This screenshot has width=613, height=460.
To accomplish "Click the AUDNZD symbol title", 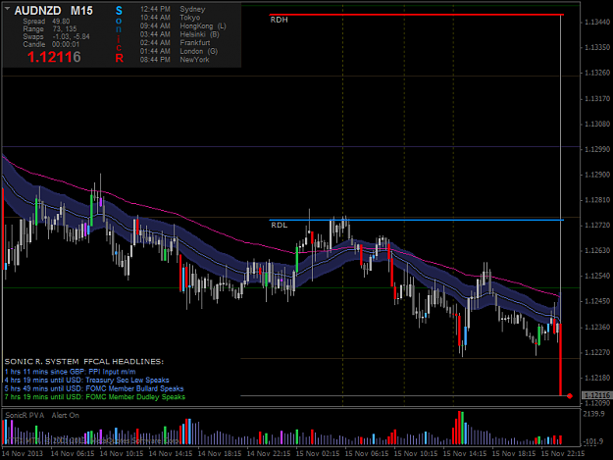I will pos(37,11).
